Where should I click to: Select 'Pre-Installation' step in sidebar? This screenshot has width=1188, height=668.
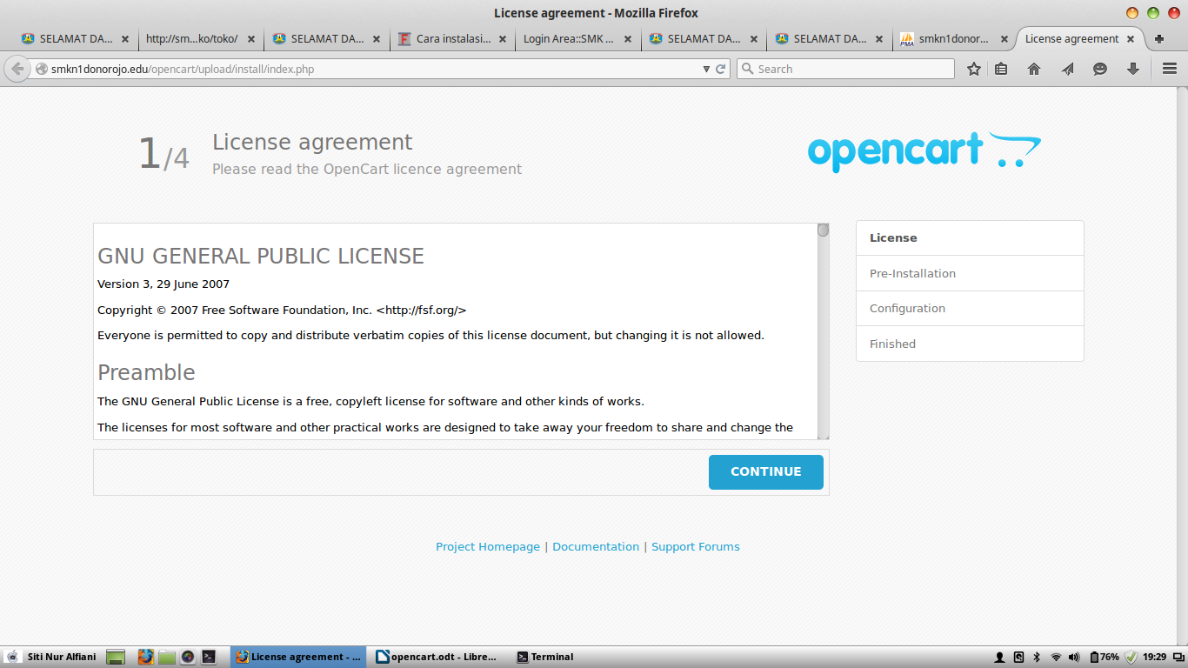[970, 273]
